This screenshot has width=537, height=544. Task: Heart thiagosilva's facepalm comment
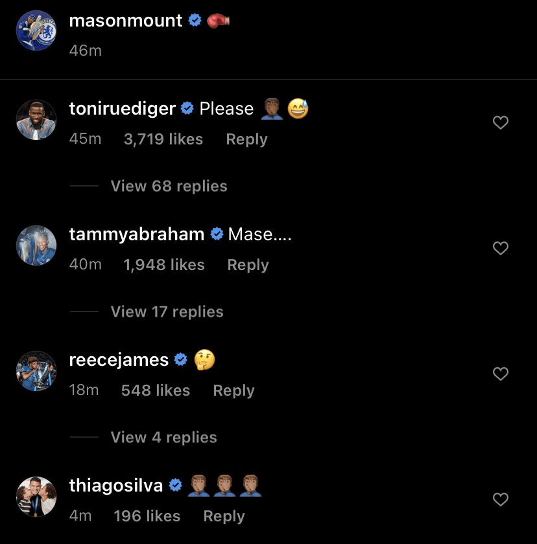click(500, 499)
